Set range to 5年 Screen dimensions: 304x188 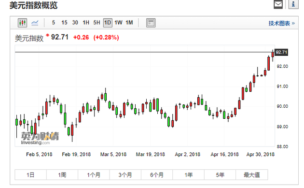(x=220, y=175)
